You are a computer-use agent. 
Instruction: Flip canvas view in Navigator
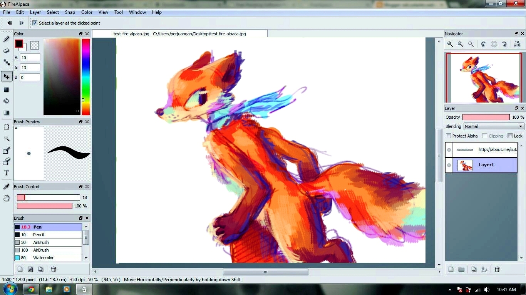[517, 44]
